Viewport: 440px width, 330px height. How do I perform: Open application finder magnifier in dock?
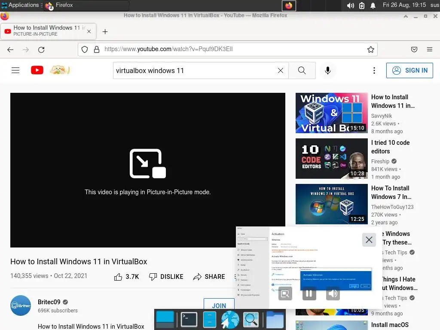[x=251, y=319]
